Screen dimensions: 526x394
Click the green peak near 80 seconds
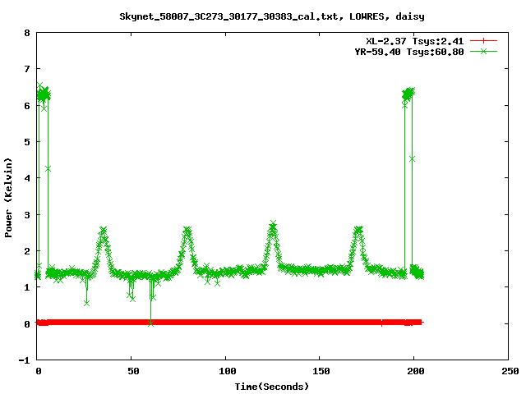187,230
